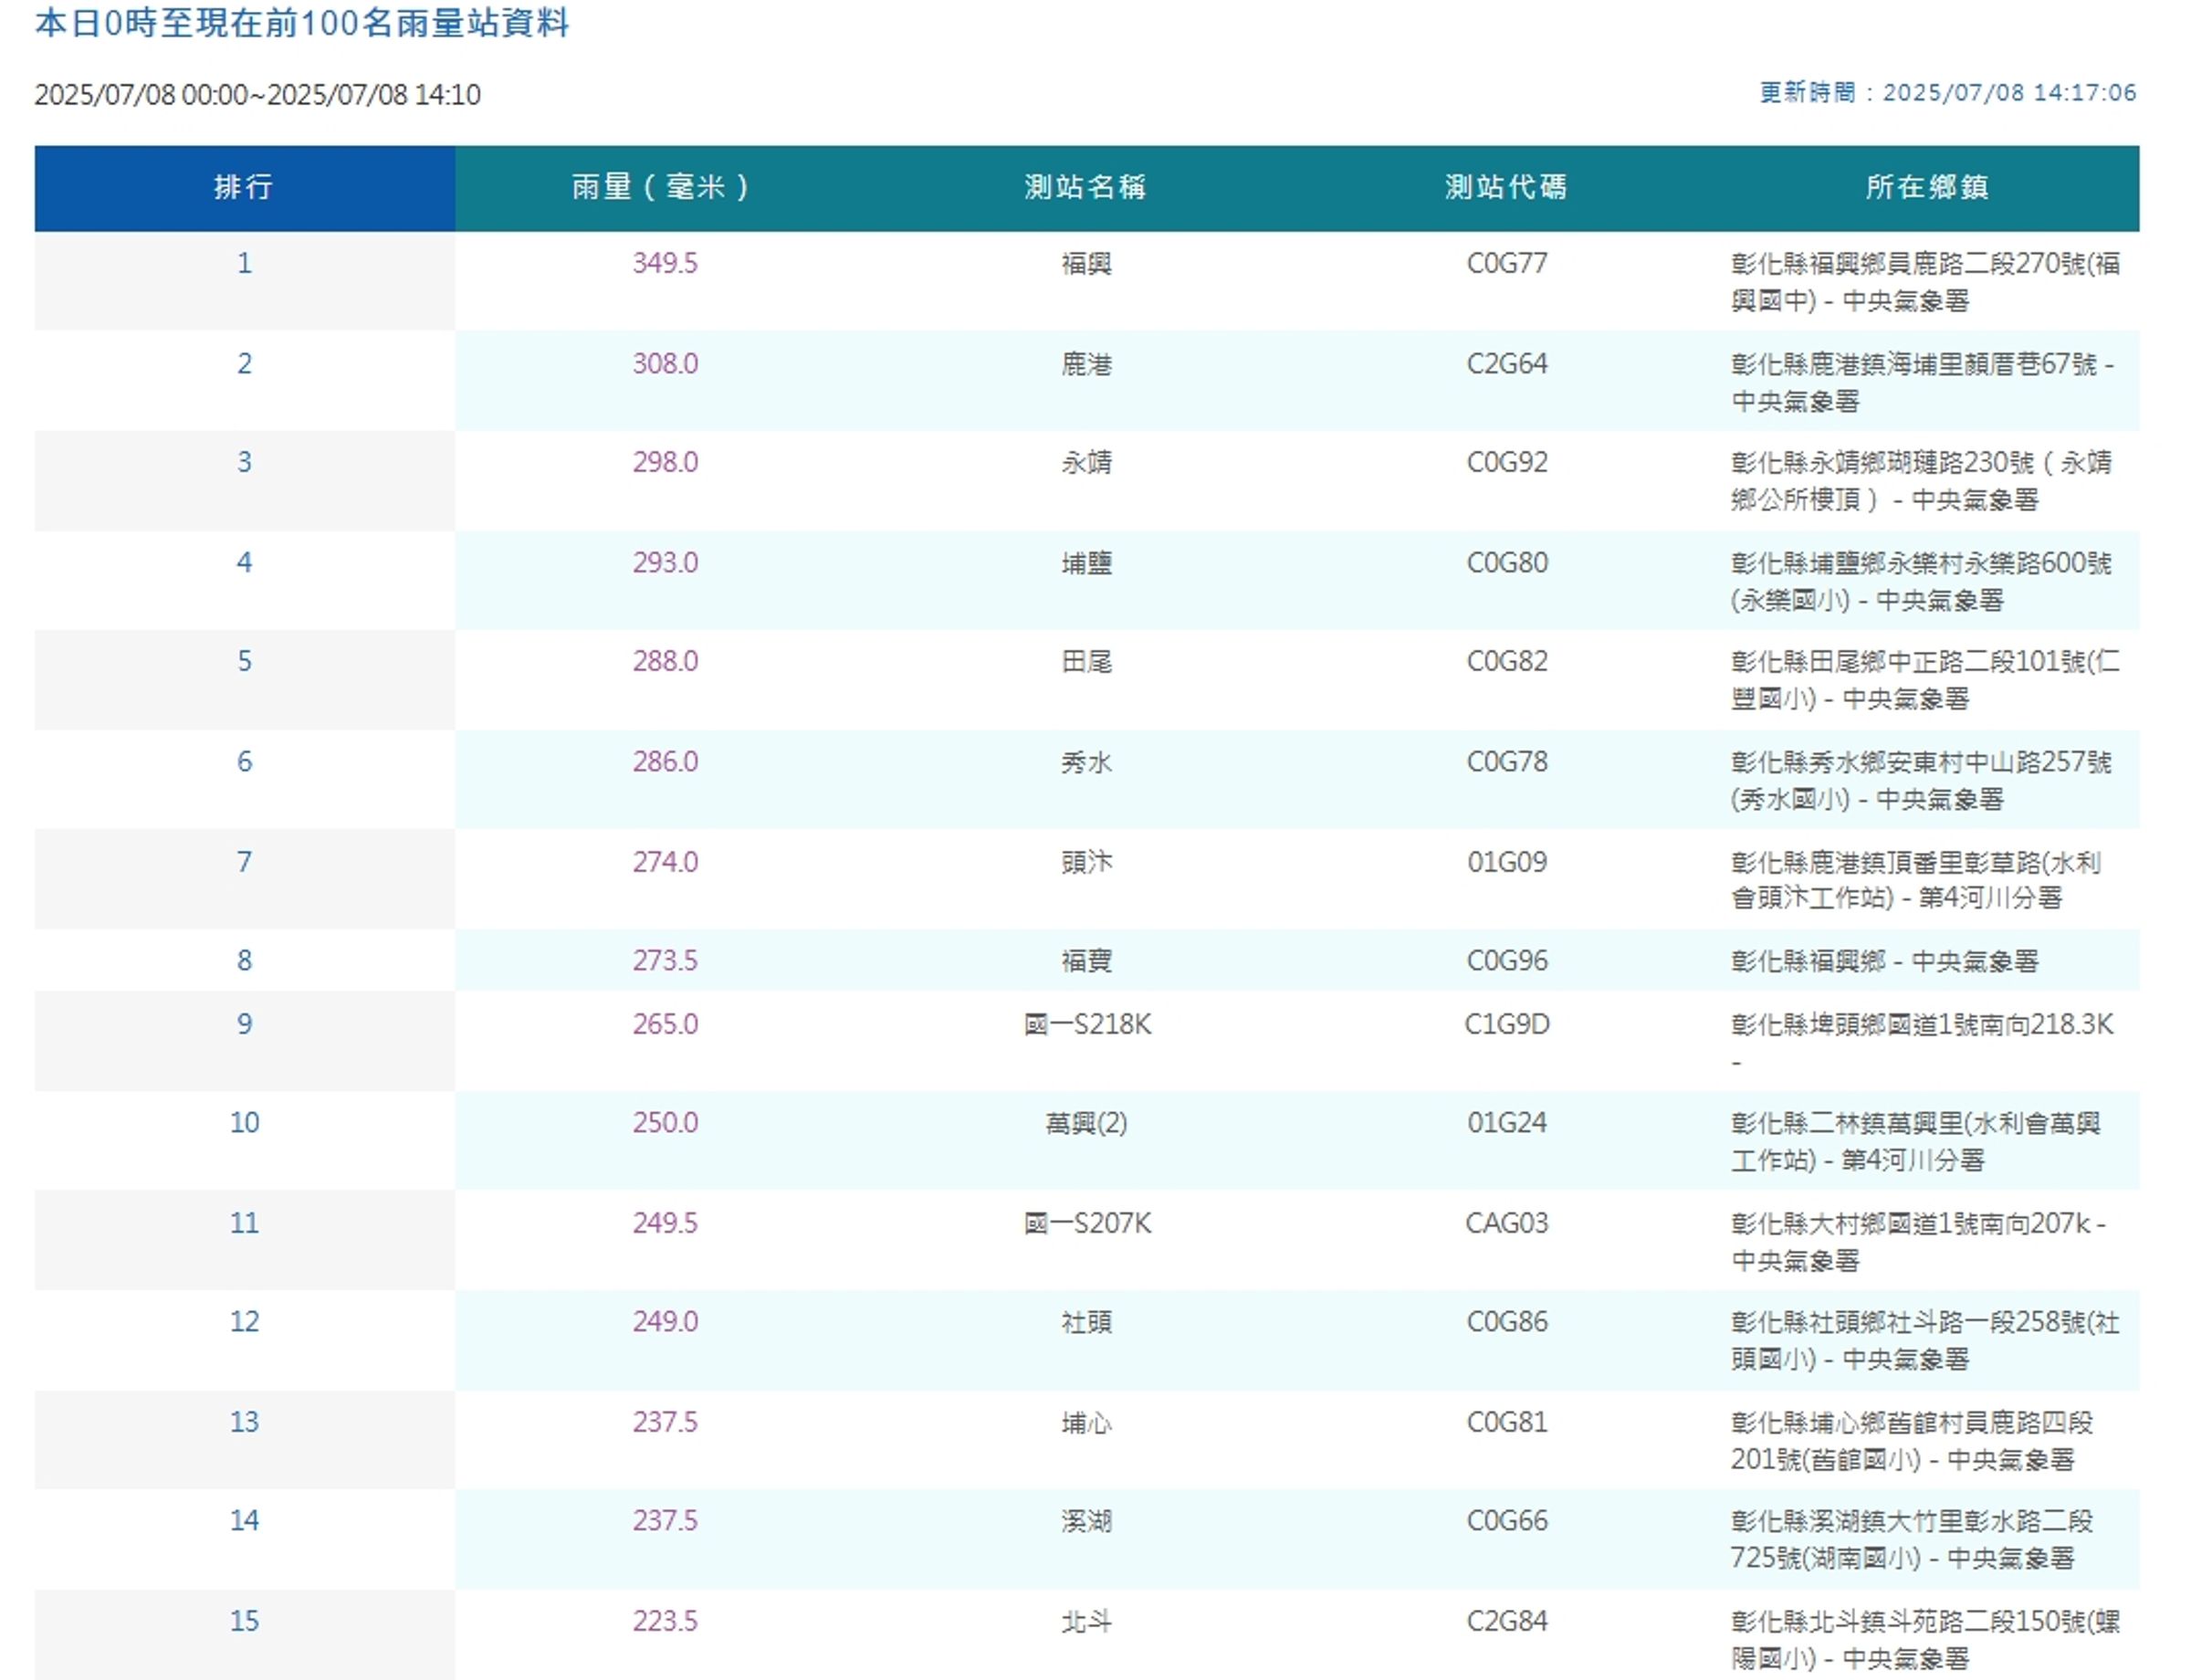Viewport: 2191px width, 1680px height.
Task: Click the 排行 column header
Action: (244, 188)
